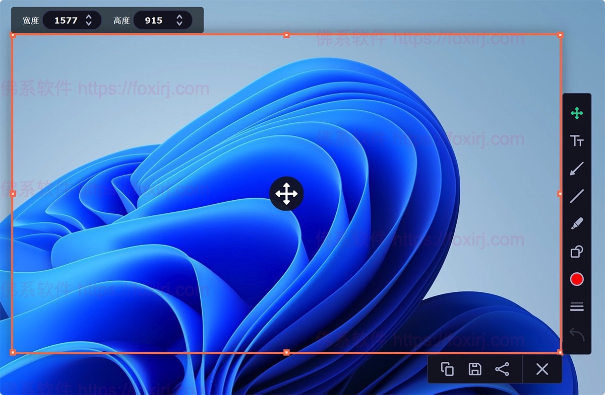Select the Highlighter marker tool
The width and height of the screenshot is (605, 395).
[x=577, y=223]
